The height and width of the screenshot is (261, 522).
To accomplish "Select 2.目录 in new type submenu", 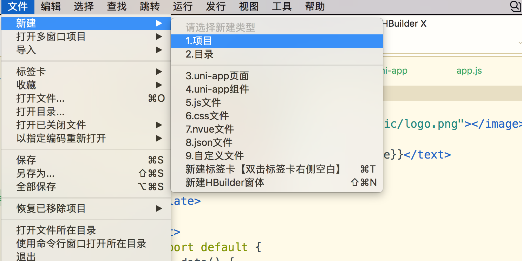I will [277, 54].
